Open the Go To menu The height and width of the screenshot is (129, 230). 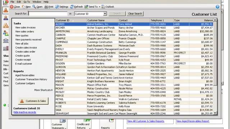(27, 2)
